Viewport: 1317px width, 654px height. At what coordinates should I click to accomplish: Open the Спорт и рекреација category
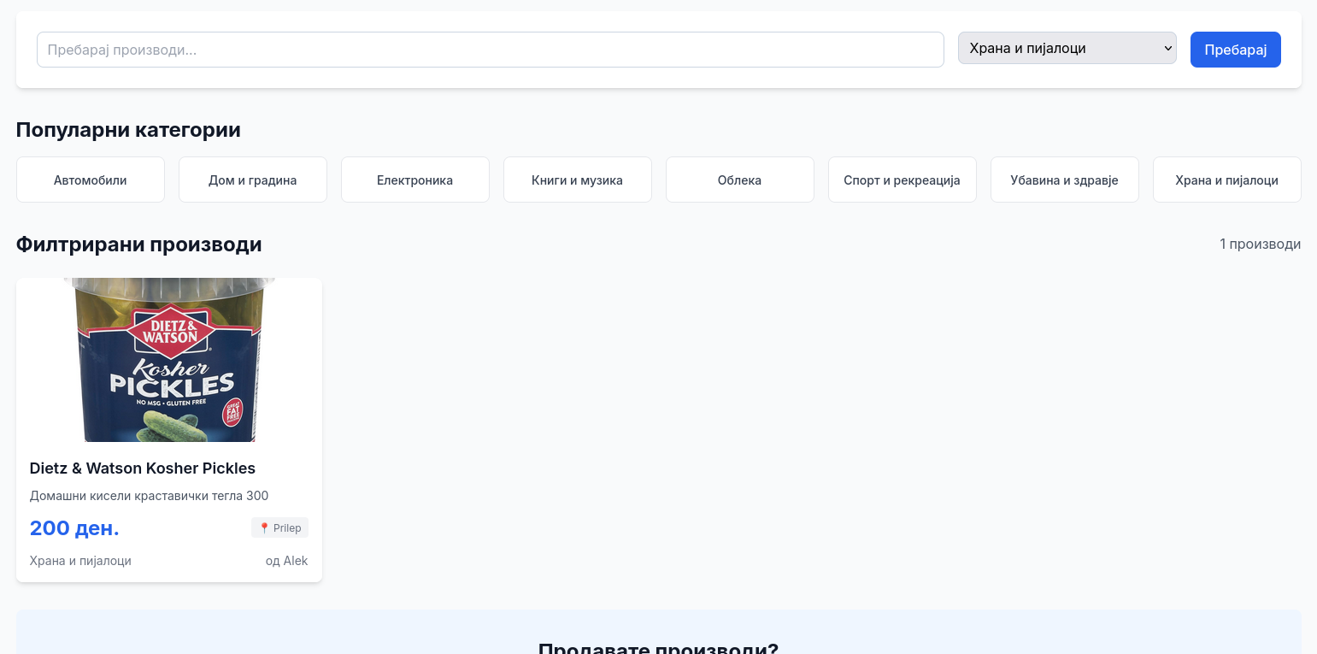902,180
